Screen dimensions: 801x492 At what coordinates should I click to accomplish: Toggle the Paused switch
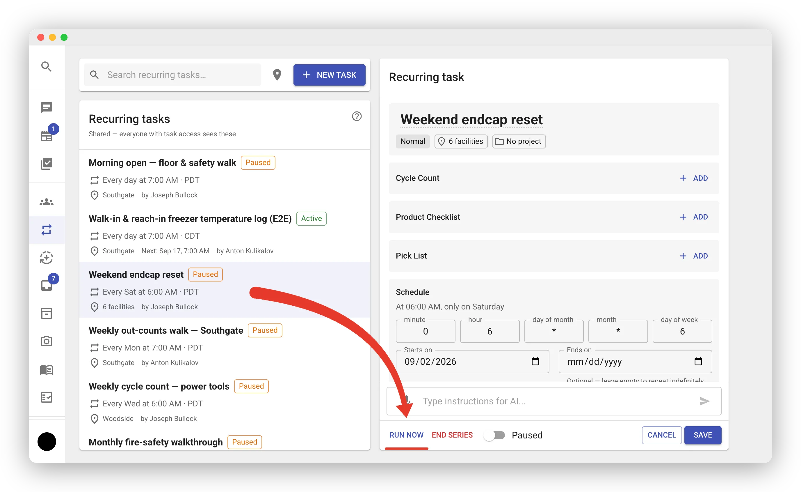point(494,436)
